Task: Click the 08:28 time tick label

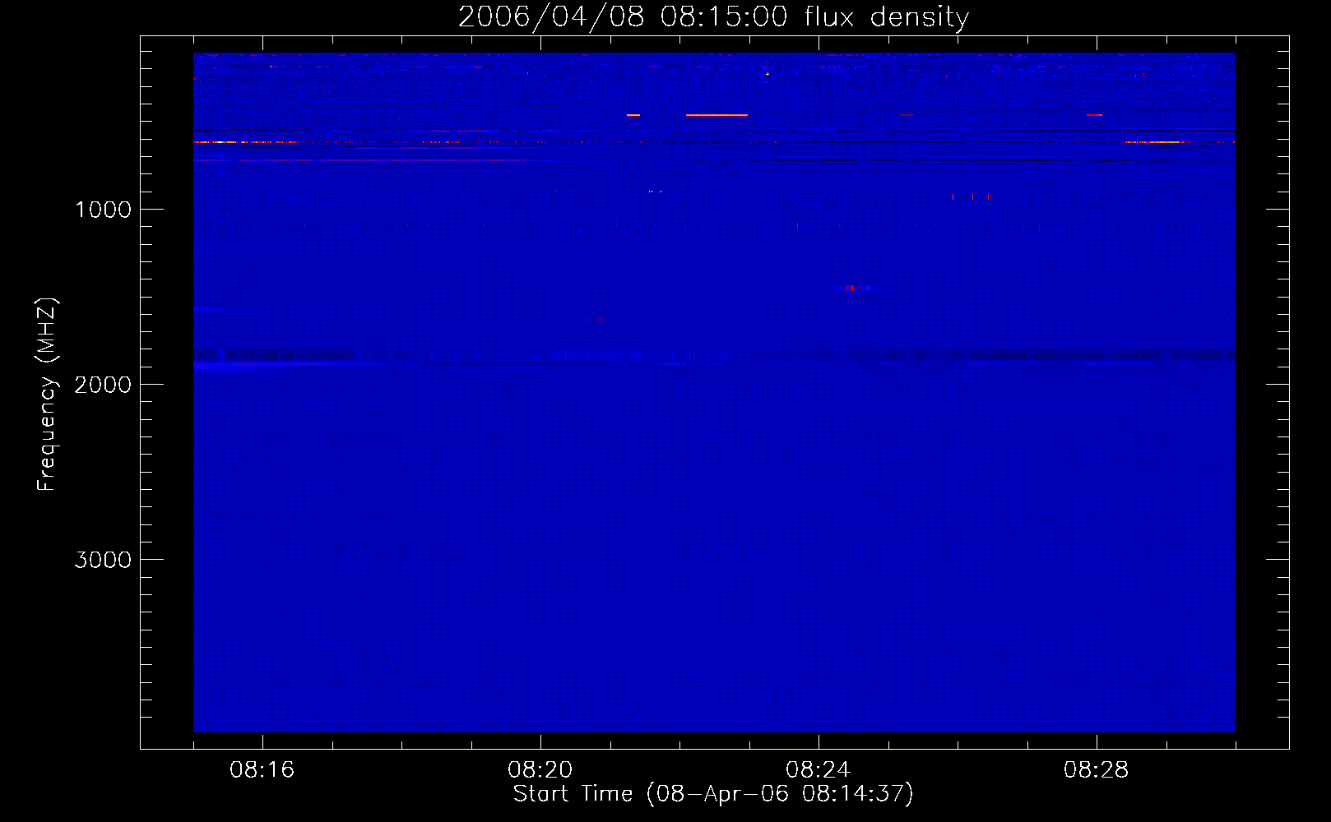Action: (x=1097, y=770)
